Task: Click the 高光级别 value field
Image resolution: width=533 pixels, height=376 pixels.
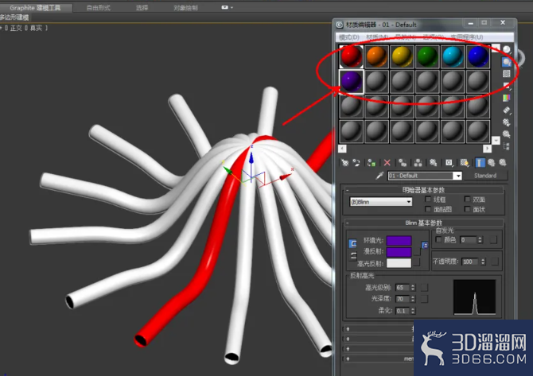Action: coord(403,288)
